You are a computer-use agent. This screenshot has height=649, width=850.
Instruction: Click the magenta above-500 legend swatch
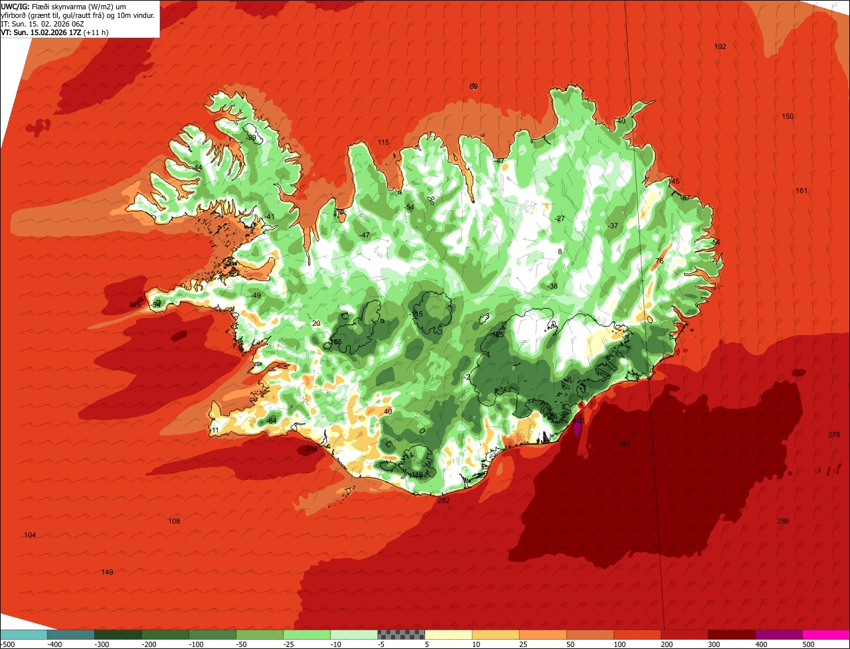tap(826, 634)
